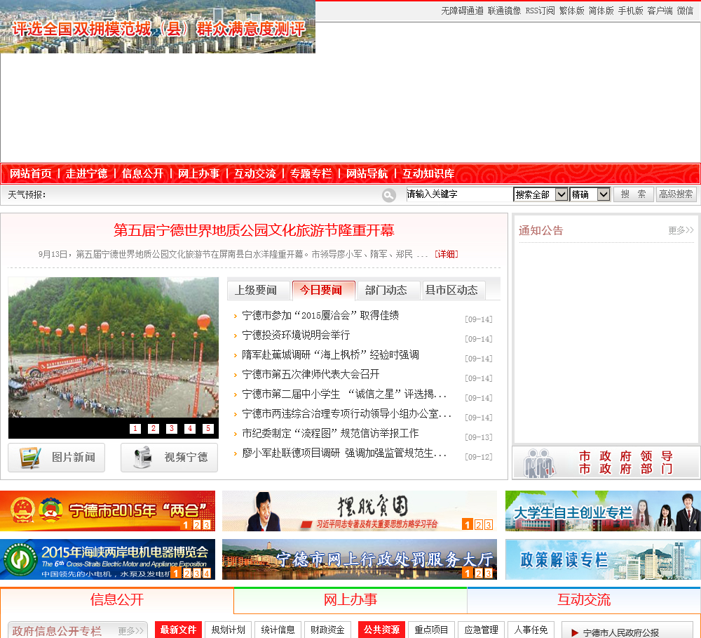Open the 精确 match mode dropdown

tap(590, 194)
